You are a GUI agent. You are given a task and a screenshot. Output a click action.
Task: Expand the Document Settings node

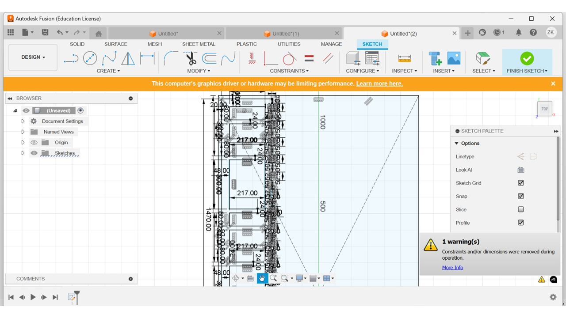[23, 121]
